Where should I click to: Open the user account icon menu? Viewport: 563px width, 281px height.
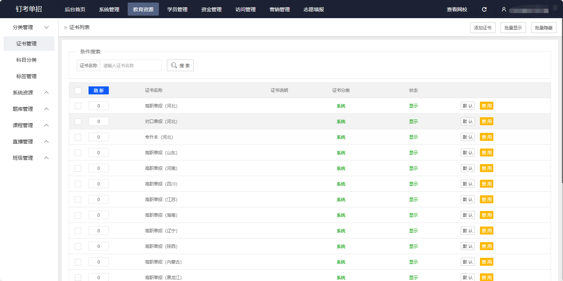click(x=504, y=9)
